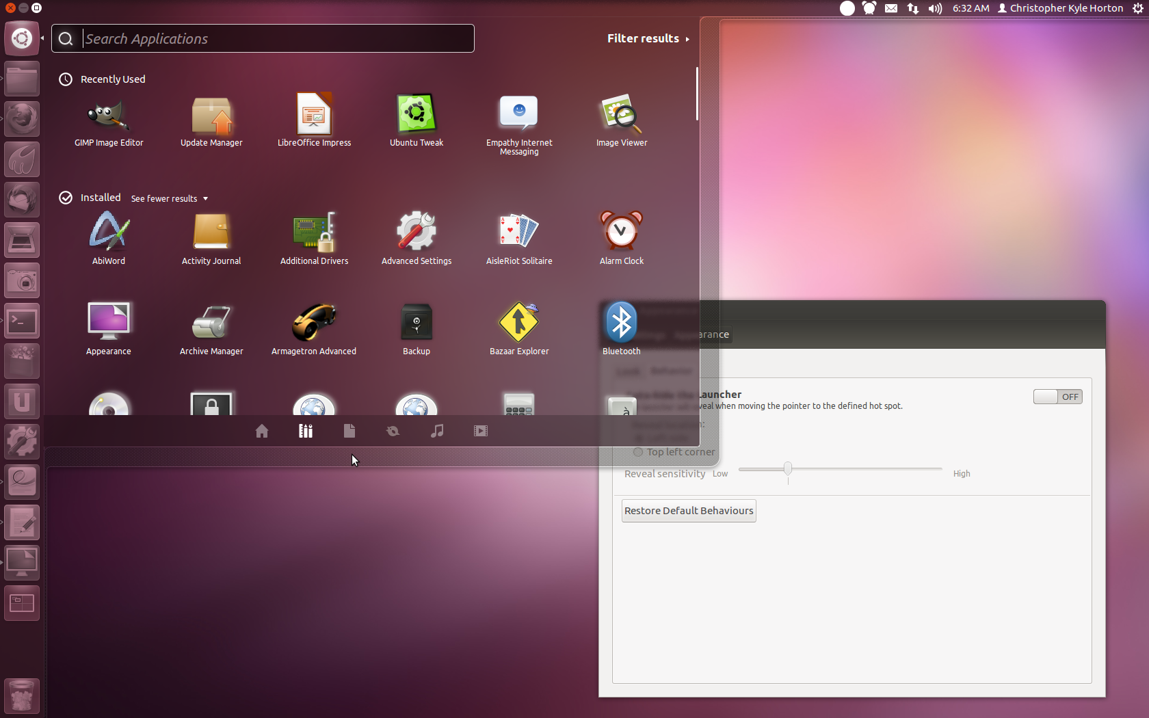
Task: Click the Reveal sensitivity slider handle
Action: pyautogui.click(x=788, y=469)
